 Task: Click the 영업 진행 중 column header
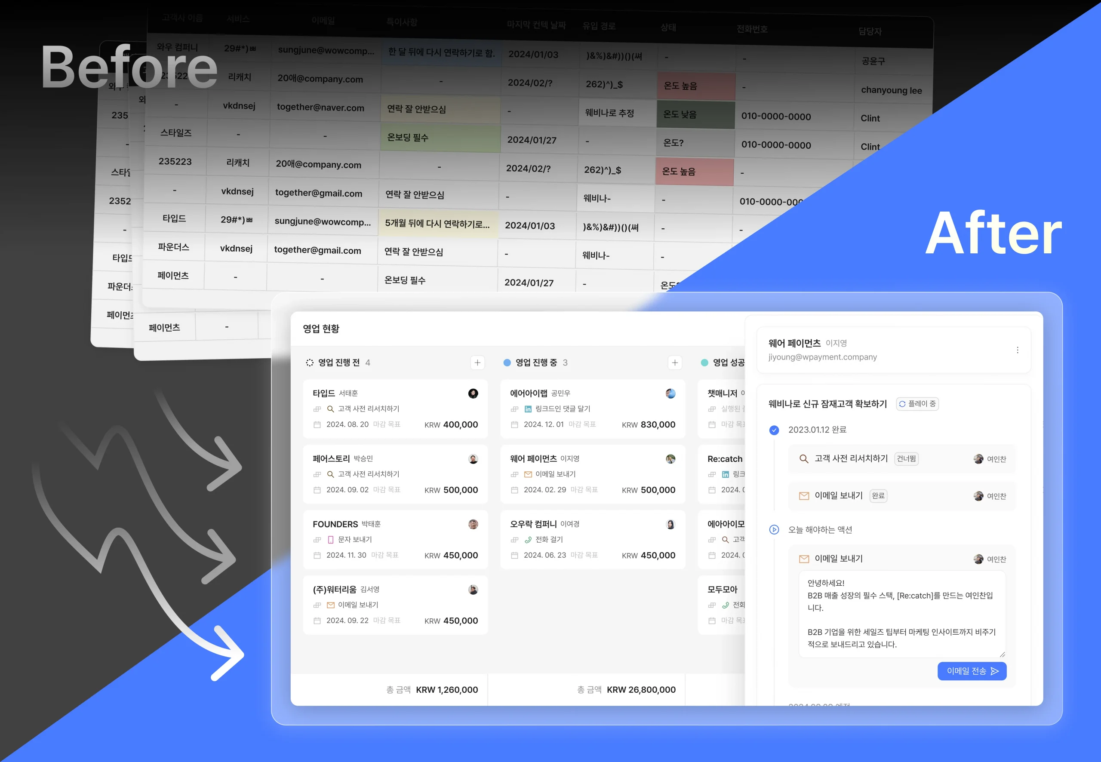point(536,363)
